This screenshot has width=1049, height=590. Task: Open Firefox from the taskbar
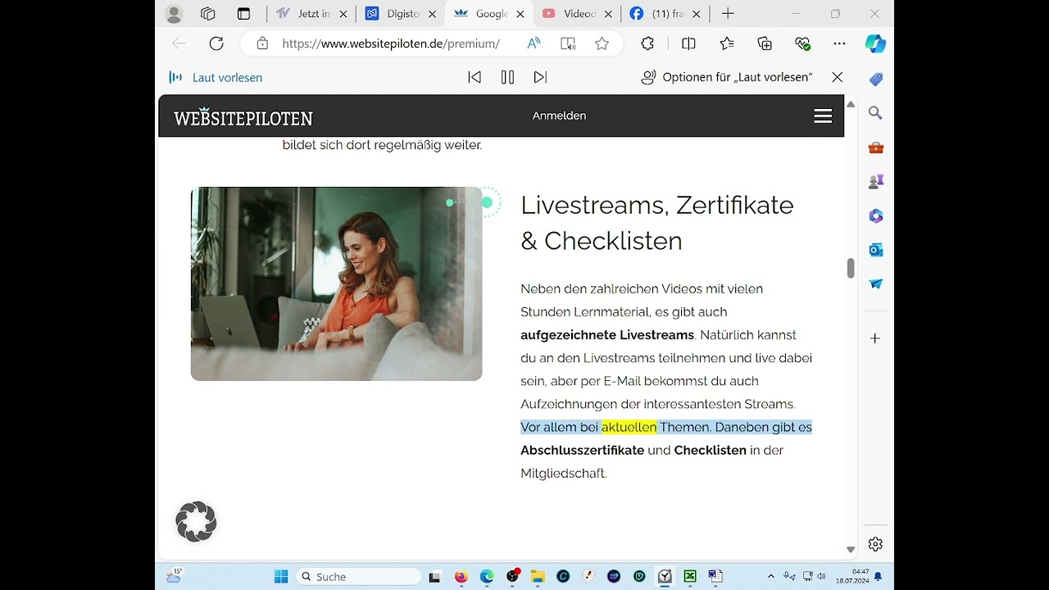pos(461,576)
